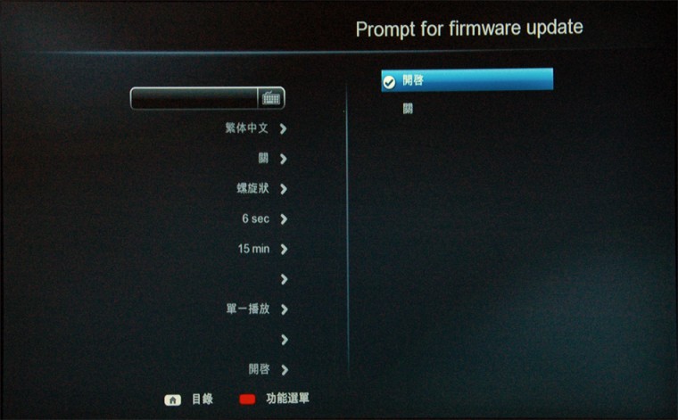Click the on-screen keyboard icon

(271, 98)
